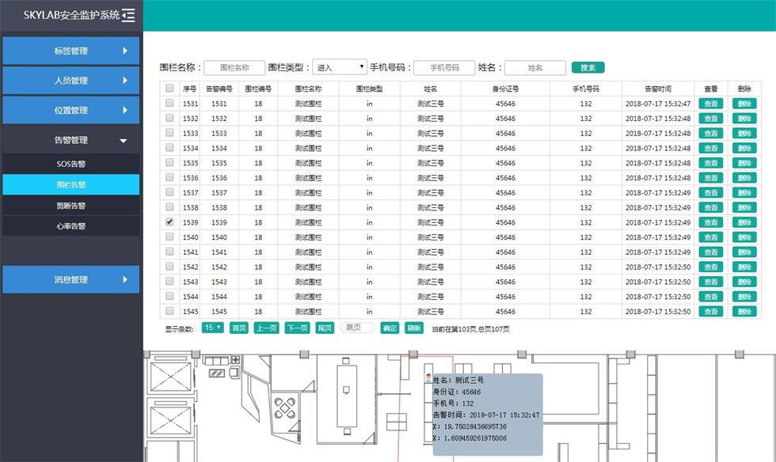Viewport: 776px width, 462px height.
Task: Jump to the last page using 尾页
Action: tap(325, 327)
